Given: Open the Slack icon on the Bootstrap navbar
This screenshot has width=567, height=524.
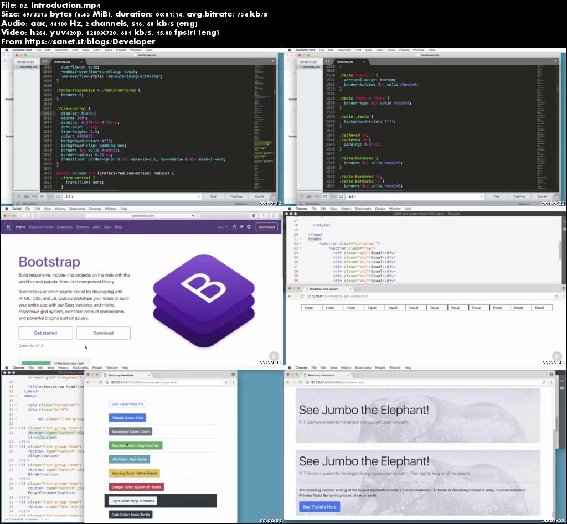Looking at the screenshot, I should coord(249,227).
